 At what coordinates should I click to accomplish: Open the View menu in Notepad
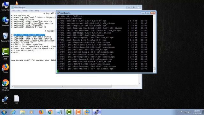[31, 11]
